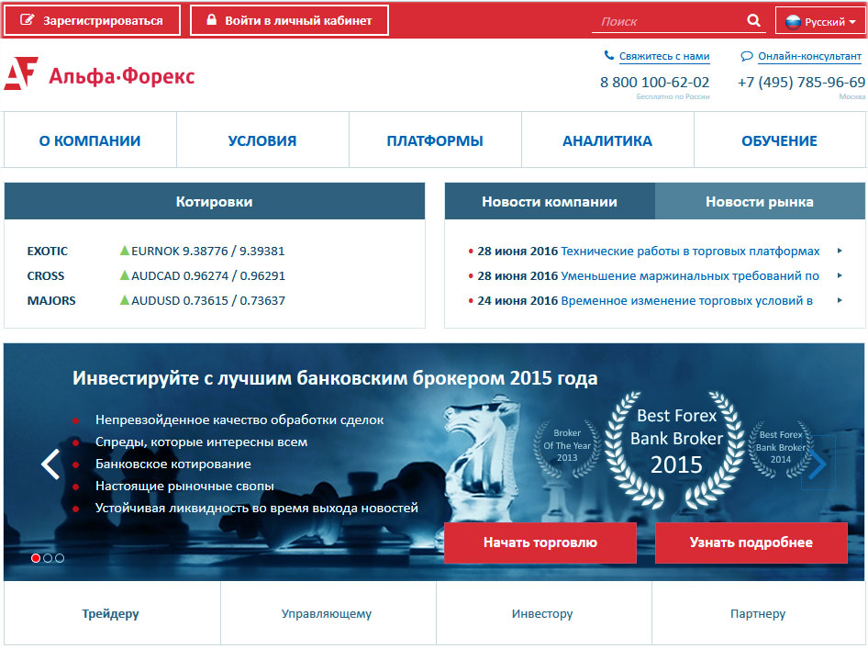This screenshot has width=868, height=649.
Task: Click the Best Forex Bank Broker 2014 award
Action: [x=781, y=447]
